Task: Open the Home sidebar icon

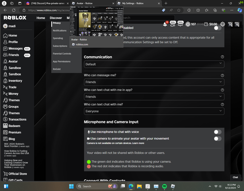Action: 5,36
